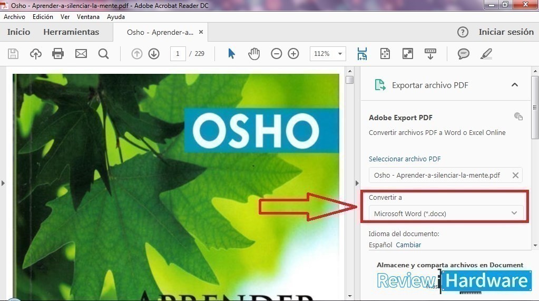The image size is (539, 301).
Task: Click Cambiar language link
Action: [x=408, y=245]
